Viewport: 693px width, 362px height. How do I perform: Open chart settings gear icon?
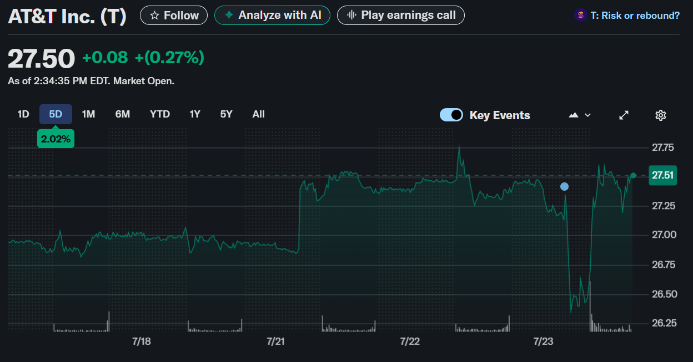point(661,115)
